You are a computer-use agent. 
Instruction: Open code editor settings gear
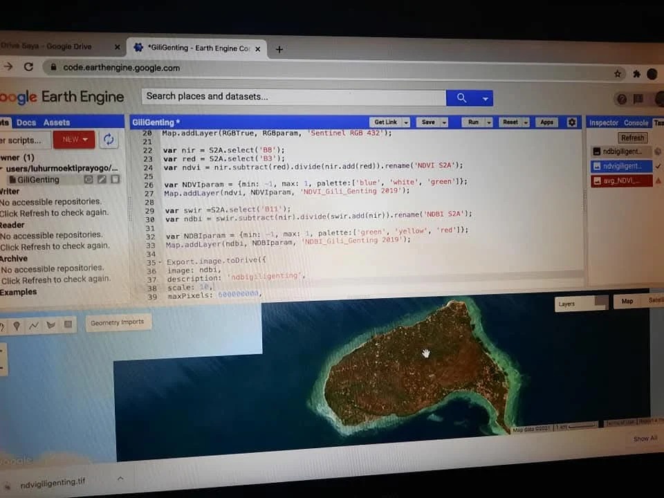point(572,122)
